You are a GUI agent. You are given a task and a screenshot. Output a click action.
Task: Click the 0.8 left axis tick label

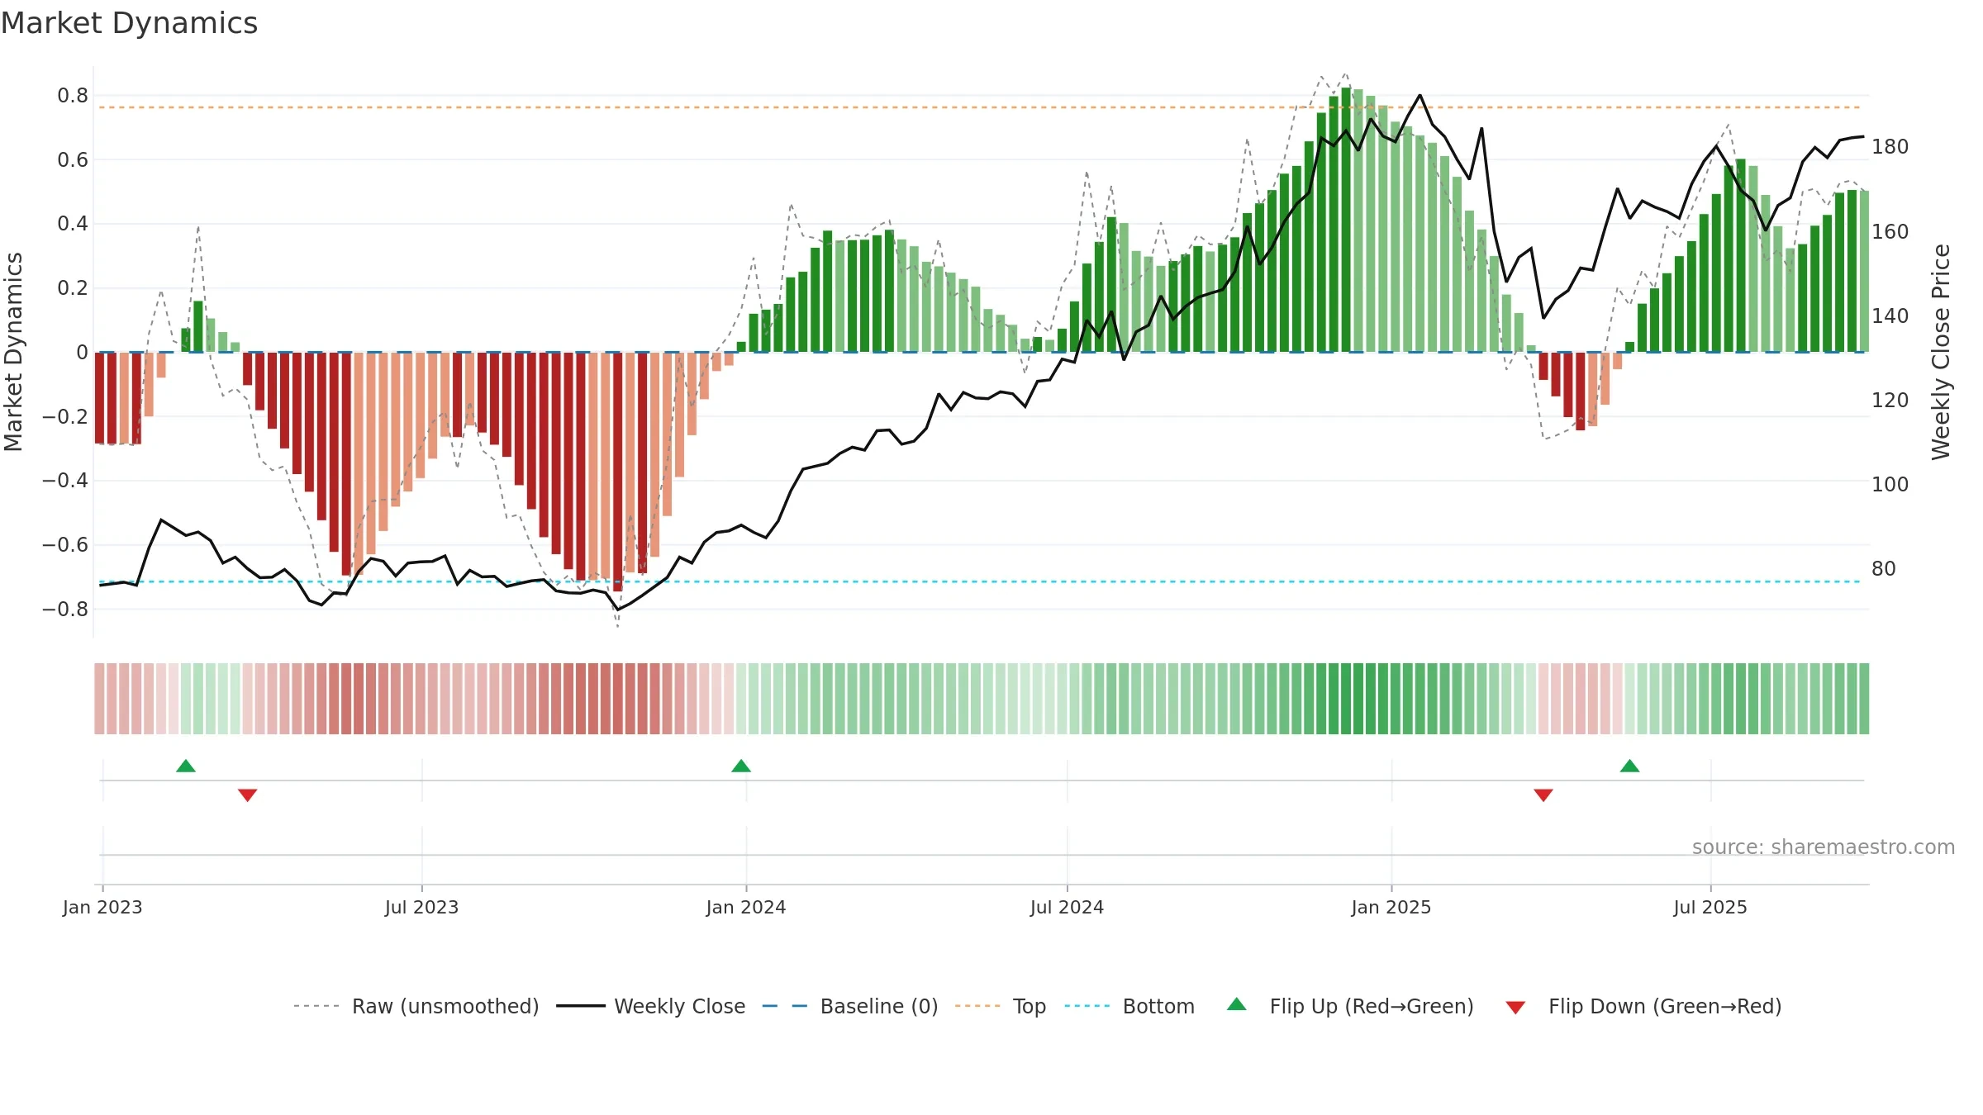click(x=73, y=96)
